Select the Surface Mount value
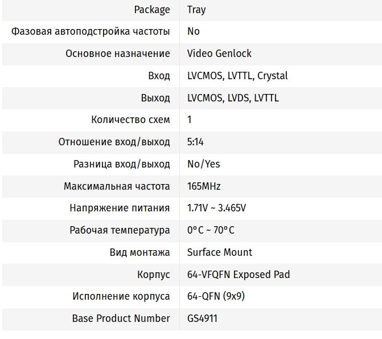Screen dimensions: 382x339 click(x=220, y=252)
